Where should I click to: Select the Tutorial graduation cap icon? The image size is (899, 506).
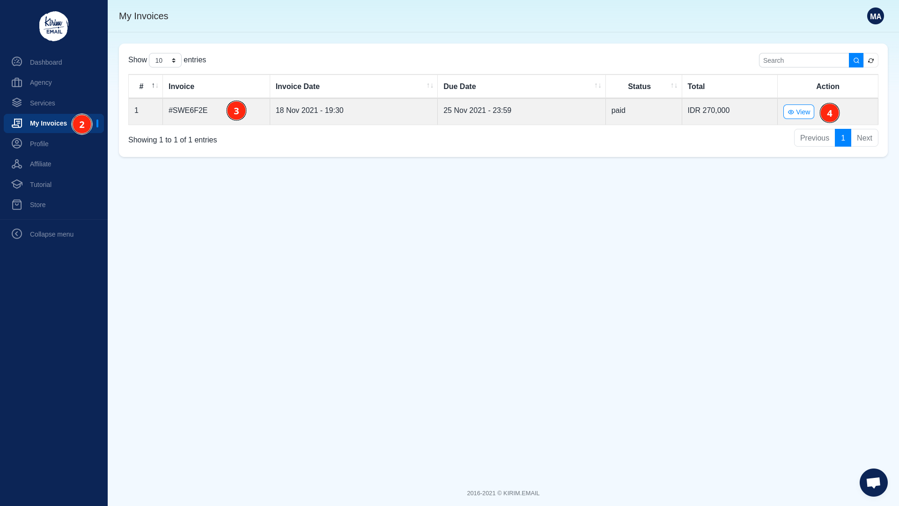coord(17,184)
